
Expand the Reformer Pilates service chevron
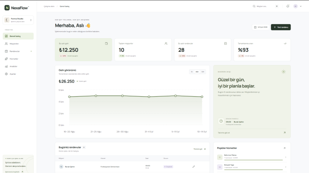click(x=286, y=157)
